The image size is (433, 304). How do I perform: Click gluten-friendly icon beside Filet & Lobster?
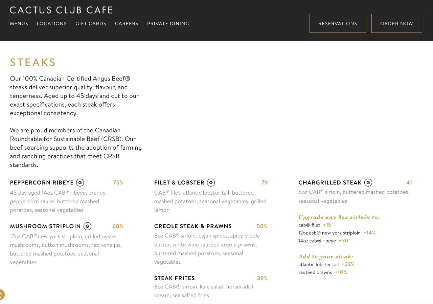[x=211, y=183]
